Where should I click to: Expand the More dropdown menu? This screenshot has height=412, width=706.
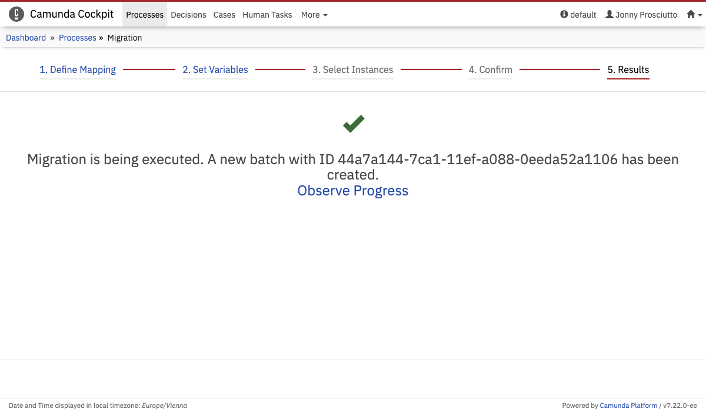pyautogui.click(x=314, y=15)
